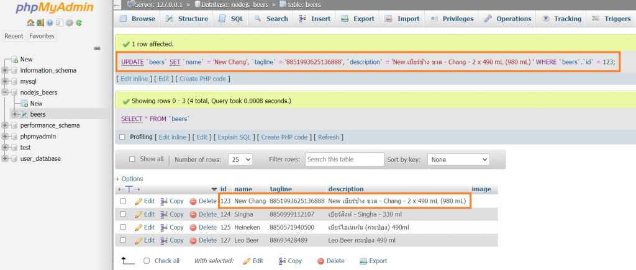Click With selected pencil Edit icon

pyautogui.click(x=247, y=261)
